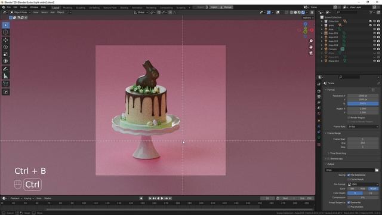
Task: Open the View Layer properties tab icon
Action: coord(319,102)
